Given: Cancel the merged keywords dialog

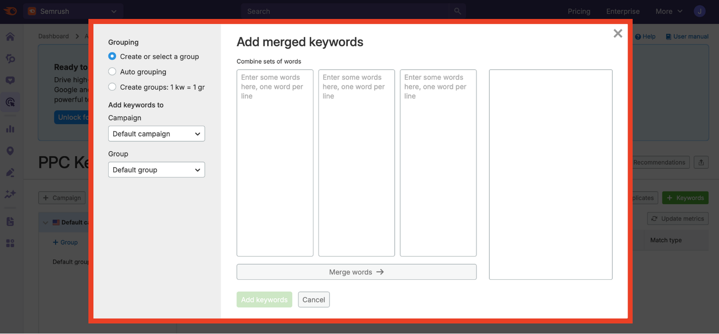Looking at the screenshot, I should pyautogui.click(x=314, y=300).
